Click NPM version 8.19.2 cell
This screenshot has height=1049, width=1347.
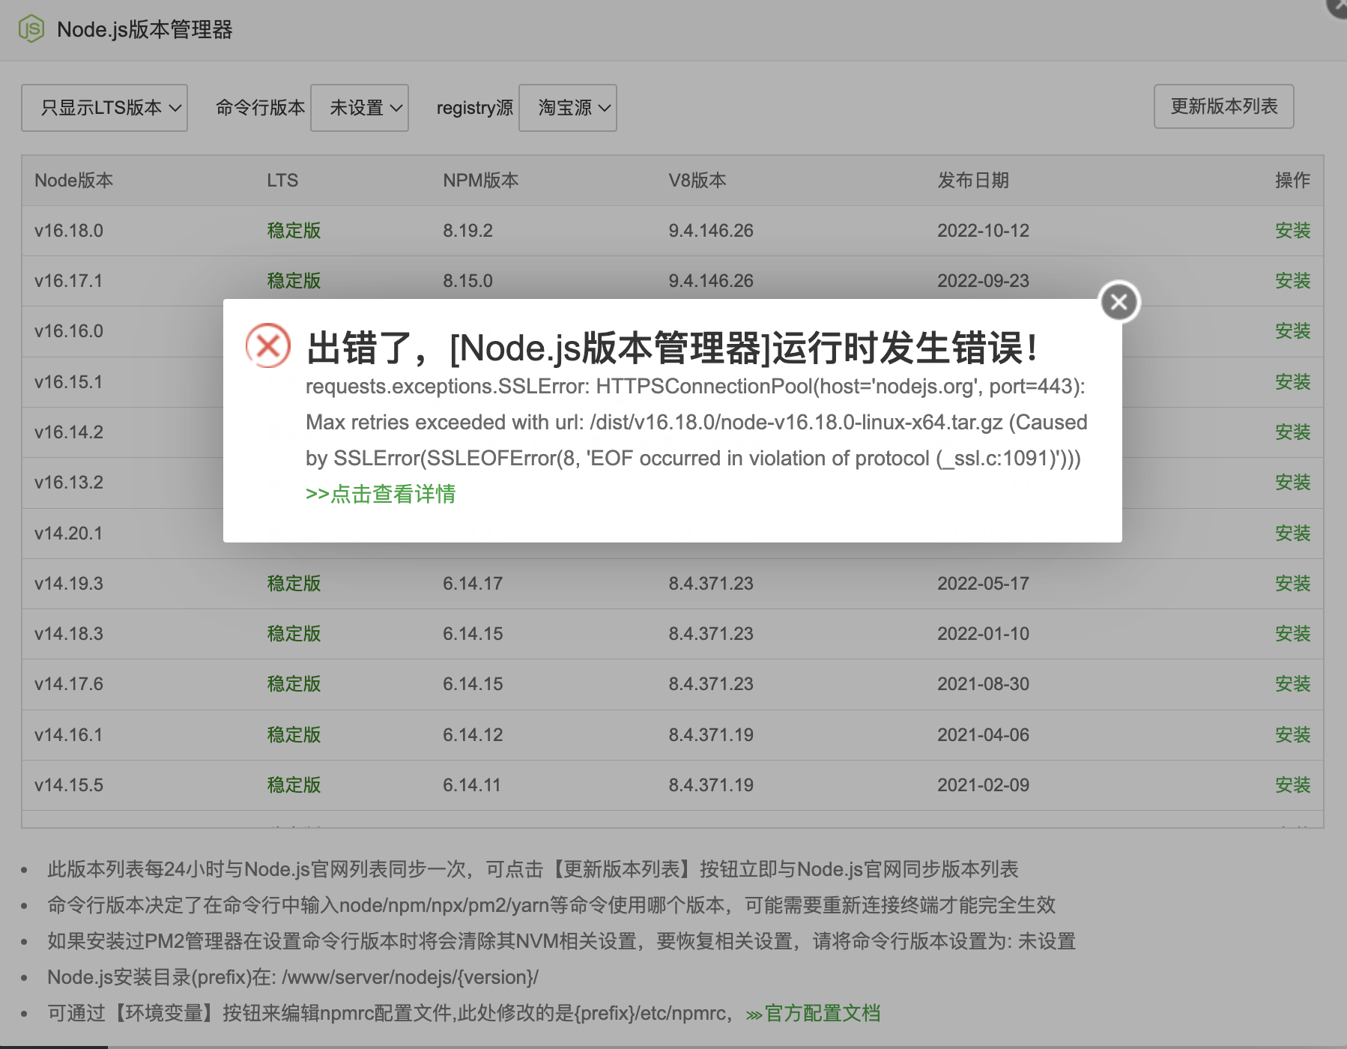coord(467,231)
